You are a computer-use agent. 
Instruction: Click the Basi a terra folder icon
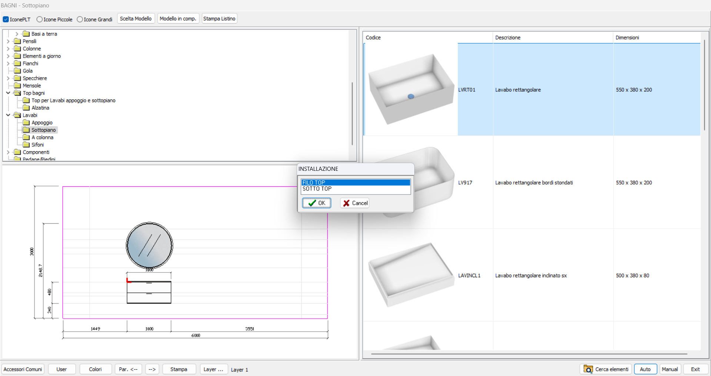pyautogui.click(x=26, y=34)
